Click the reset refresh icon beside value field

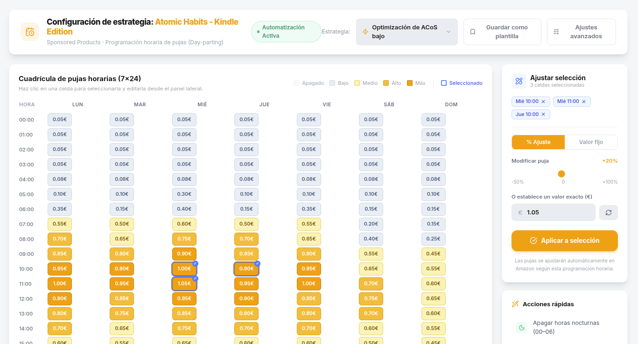click(x=608, y=213)
